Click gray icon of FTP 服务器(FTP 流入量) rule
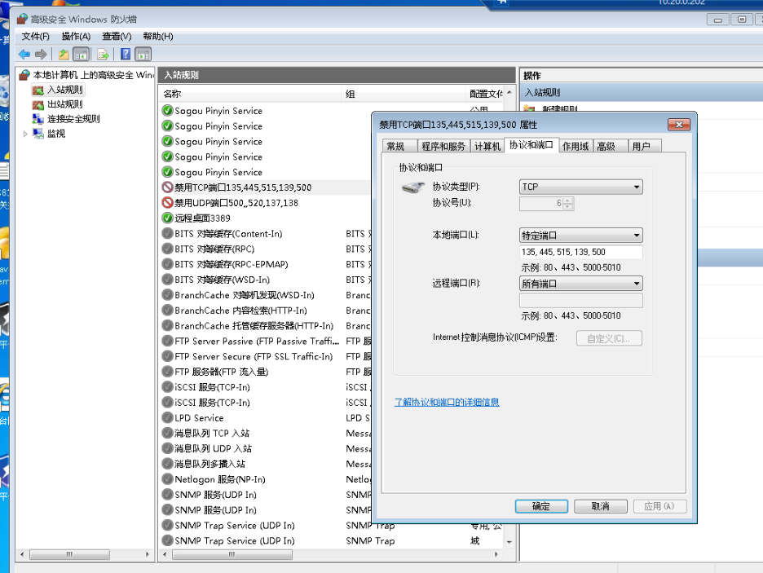This screenshot has height=573, width=763. (x=167, y=372)
